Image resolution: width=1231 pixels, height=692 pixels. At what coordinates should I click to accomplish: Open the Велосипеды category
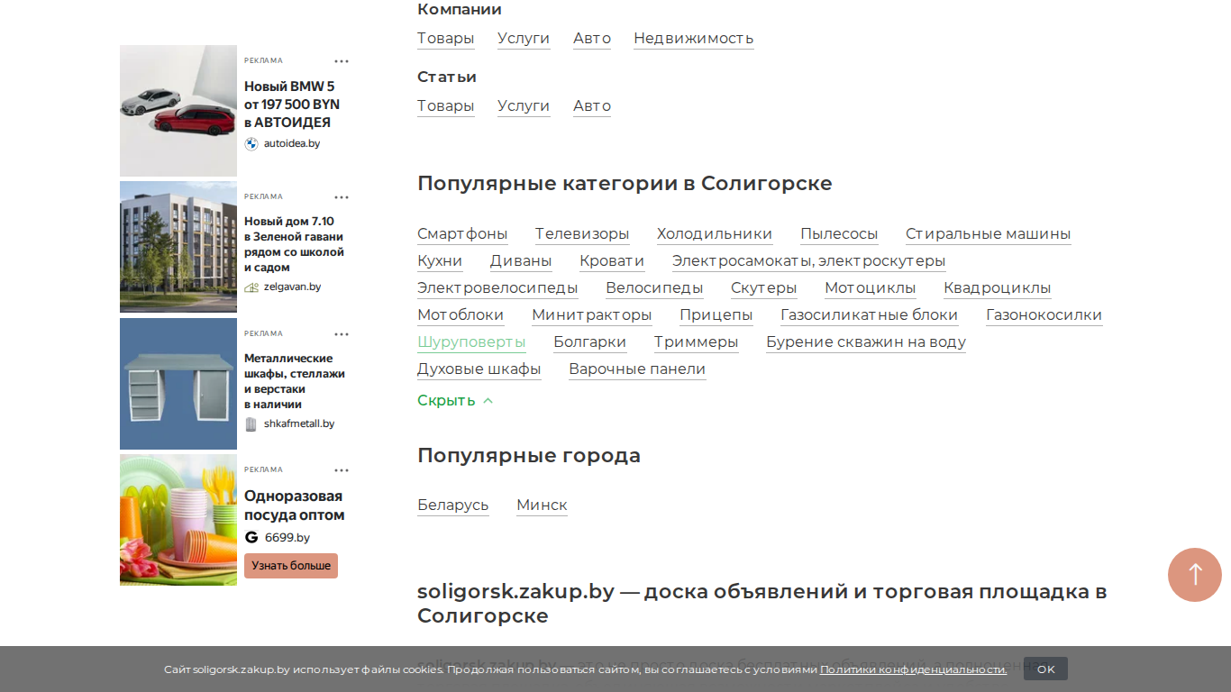click(x=654, y=287)
